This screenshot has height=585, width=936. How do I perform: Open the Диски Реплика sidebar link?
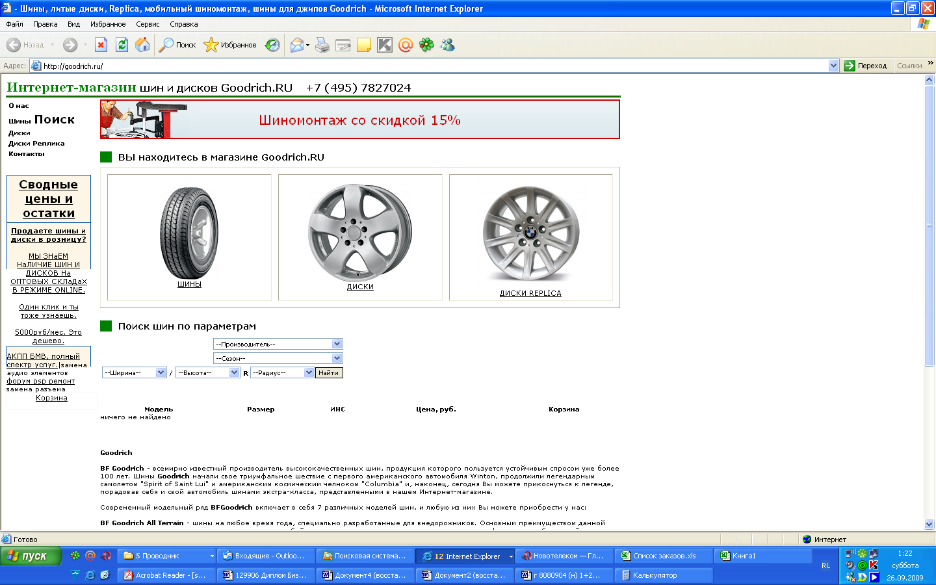(x=36, y=143)
